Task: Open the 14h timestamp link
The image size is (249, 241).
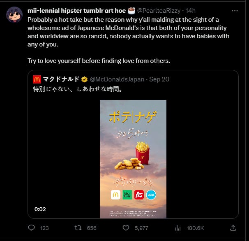Action: tap(190, 11)
